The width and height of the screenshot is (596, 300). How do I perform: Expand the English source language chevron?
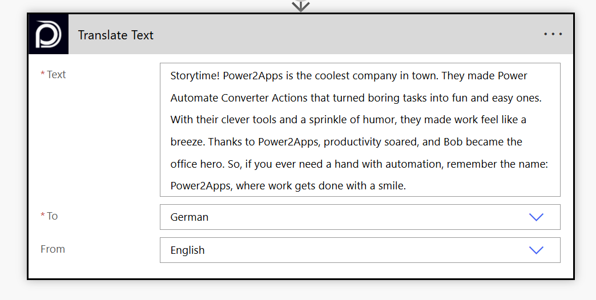536,250
